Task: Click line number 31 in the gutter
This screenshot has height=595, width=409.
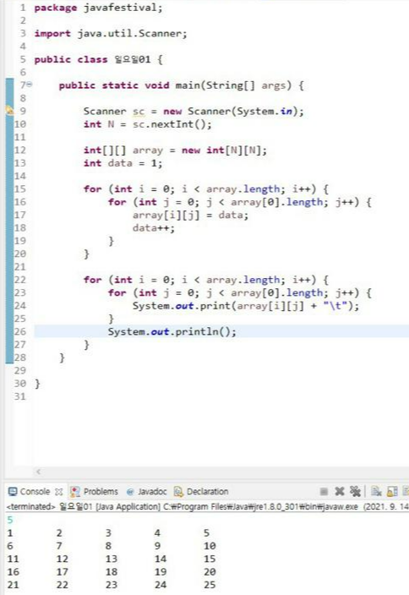Action: (x=20, y=396)
